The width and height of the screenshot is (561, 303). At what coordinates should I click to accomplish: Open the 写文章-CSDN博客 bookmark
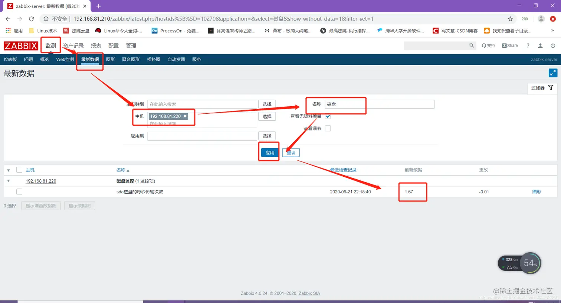pyautogui.click(x=455, y=31)
